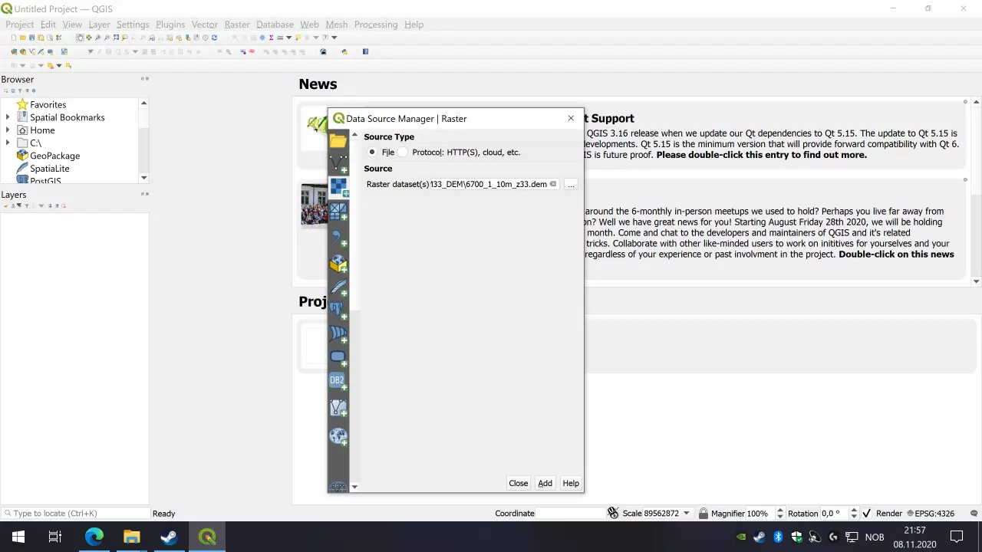Open File Explorer from the taskbar
Viewport: 982px width, 552px height.
(132, 537)
